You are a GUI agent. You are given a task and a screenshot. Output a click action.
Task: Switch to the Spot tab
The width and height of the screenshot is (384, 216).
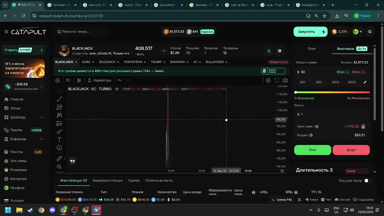pyautogui.click(x=312, y=49)
